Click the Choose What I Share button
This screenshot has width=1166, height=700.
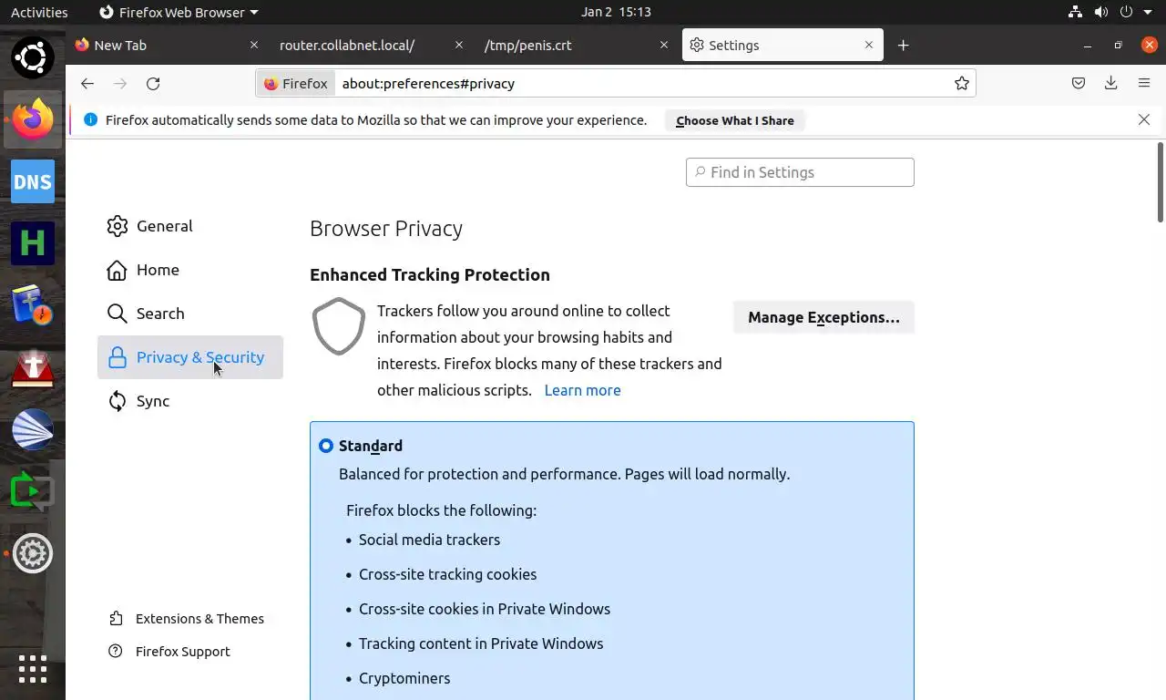[x=734, y=120]
